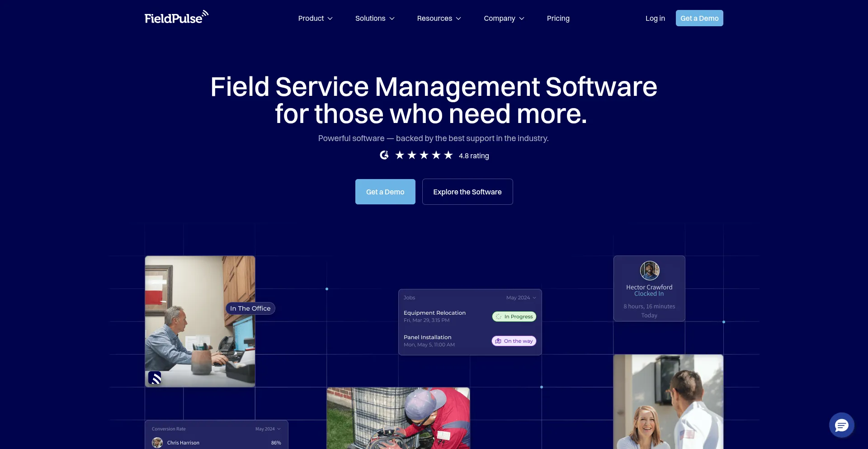Expand the Solutions dropdown menu
The height and width of the screenshot is (449, 868).
click(375, 19)
